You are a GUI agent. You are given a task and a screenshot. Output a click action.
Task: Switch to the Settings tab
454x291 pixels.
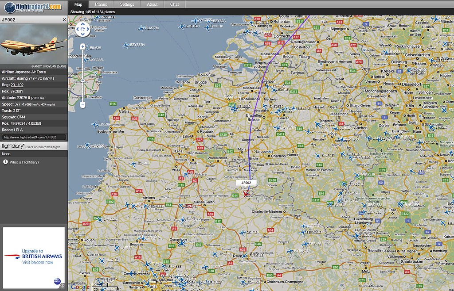tap(127, 4)
